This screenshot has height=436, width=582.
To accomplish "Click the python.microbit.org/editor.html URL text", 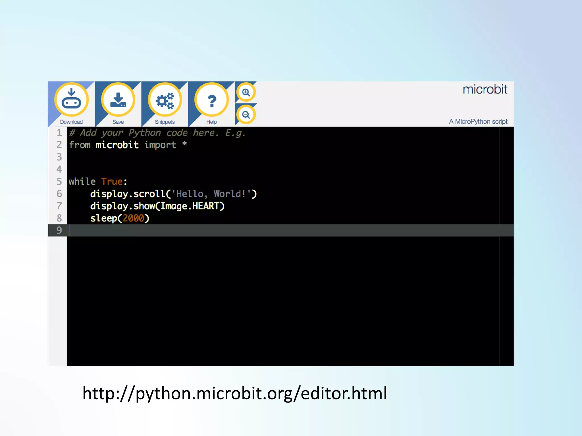I will pos(235,394).
